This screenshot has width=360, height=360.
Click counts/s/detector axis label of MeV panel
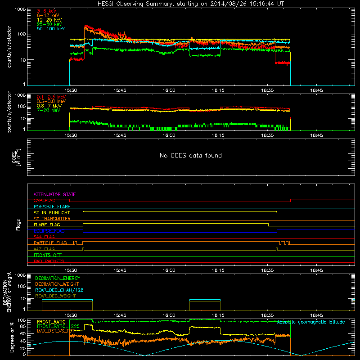pyautogui.click(x=9, y=112)
